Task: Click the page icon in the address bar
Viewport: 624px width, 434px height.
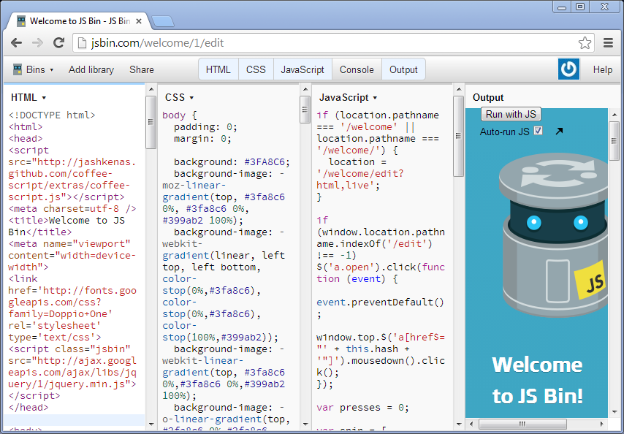Action: coord(82,42)
